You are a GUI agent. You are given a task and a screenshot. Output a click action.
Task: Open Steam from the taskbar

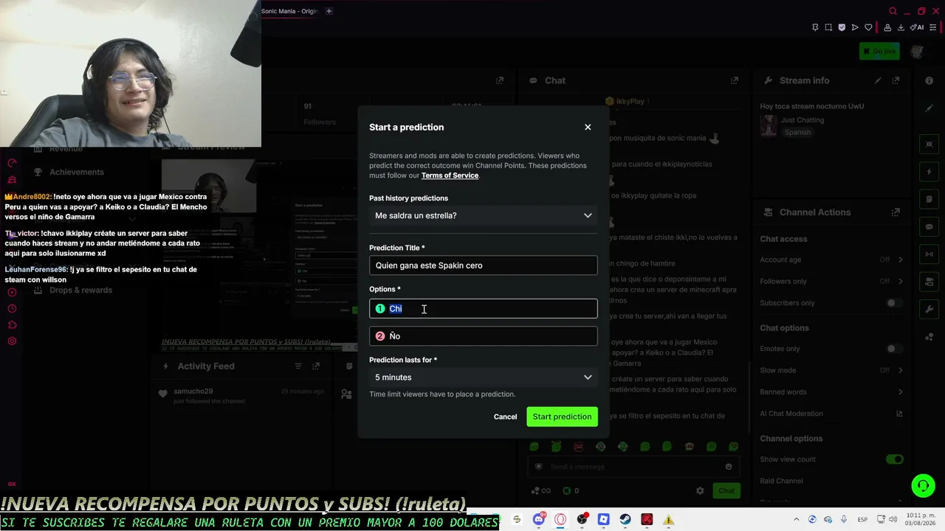(625, 520)
